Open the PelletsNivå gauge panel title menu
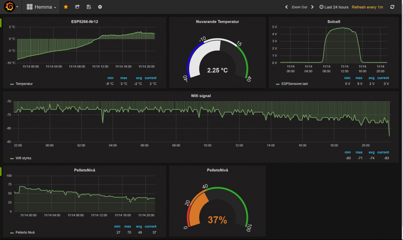Image resolution: width=403 pixels, height=240 pixels. click(217, 170)
